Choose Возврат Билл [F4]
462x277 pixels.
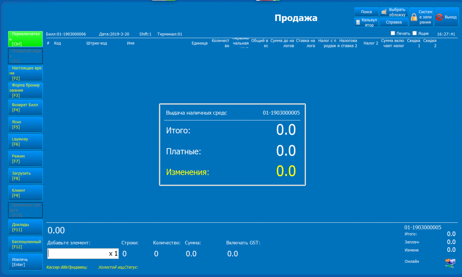point(25,107)
